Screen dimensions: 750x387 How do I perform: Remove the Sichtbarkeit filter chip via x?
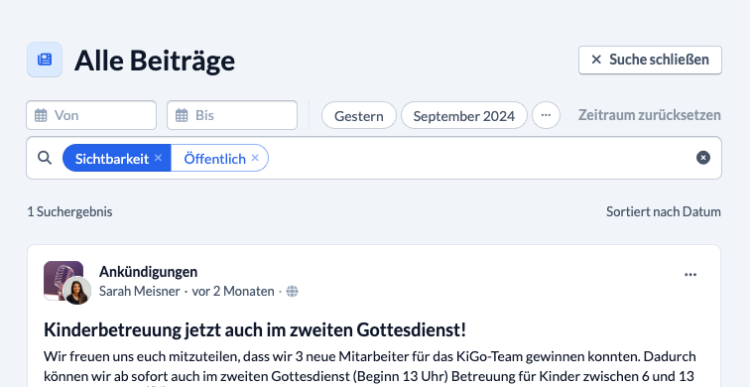(159, 158)
